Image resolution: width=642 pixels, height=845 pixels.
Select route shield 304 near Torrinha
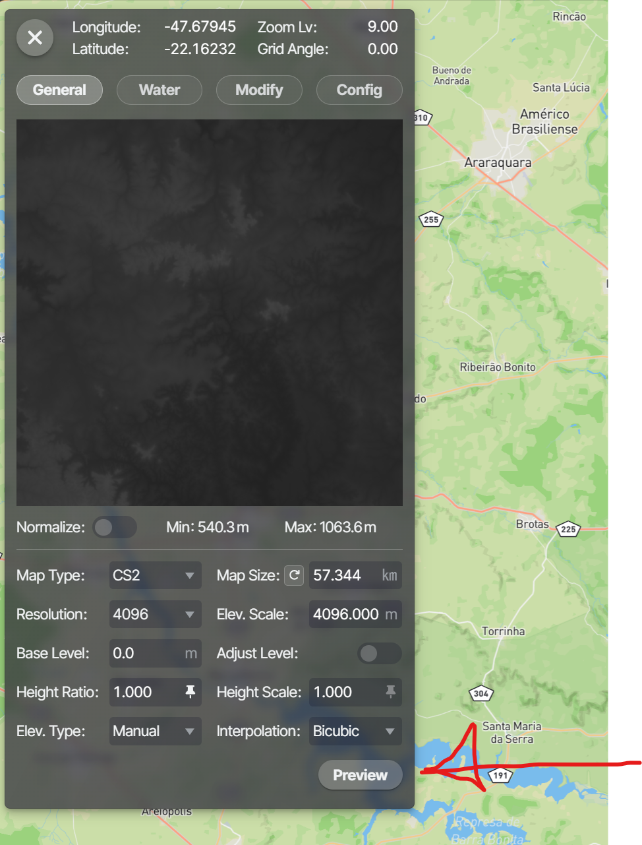(481, 693)
